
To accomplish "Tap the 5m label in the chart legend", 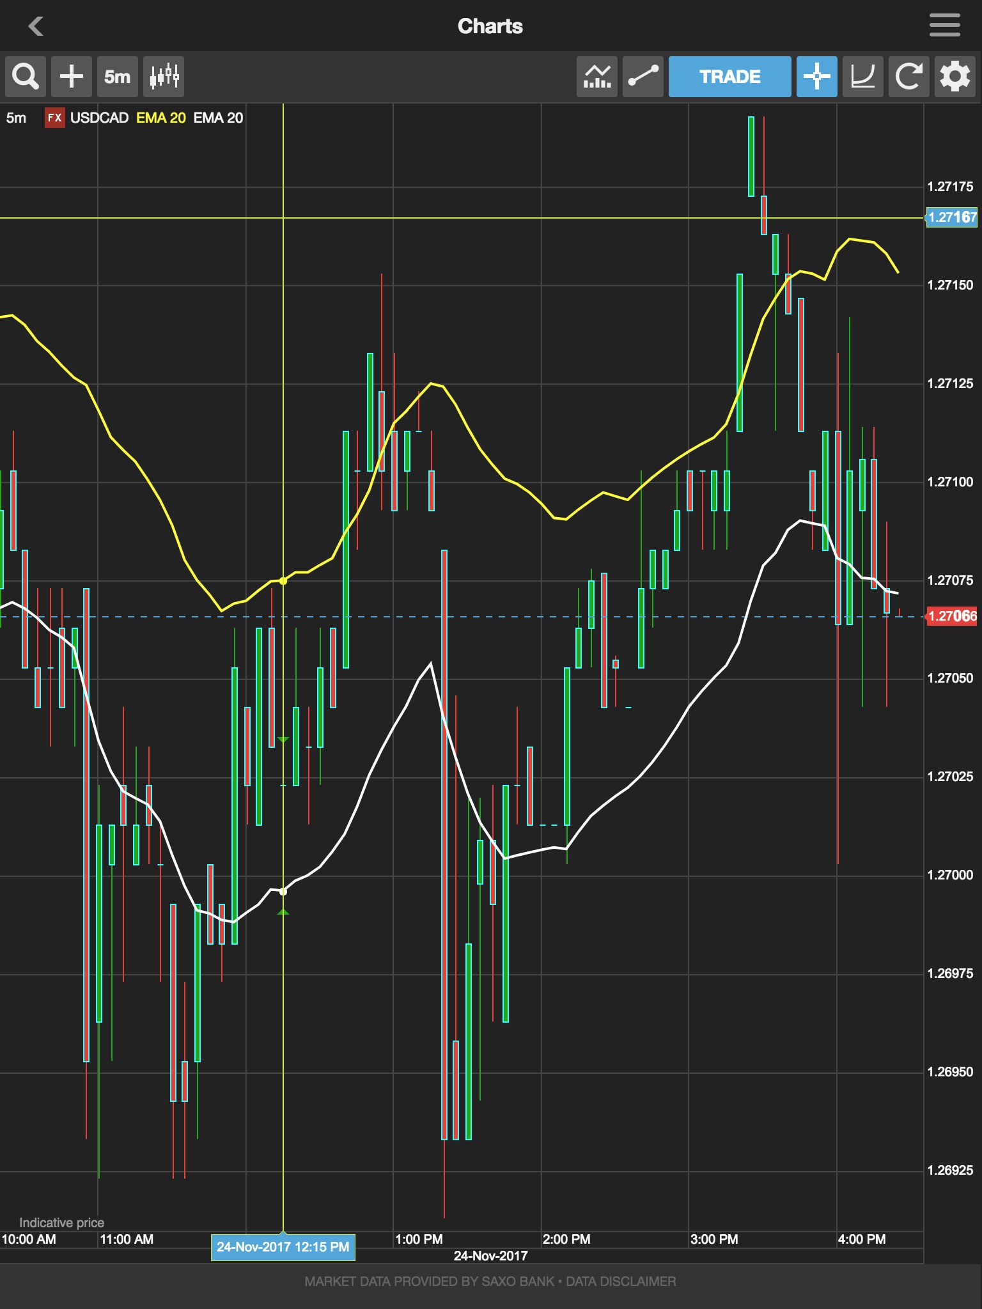I will (x=16, y=118).
